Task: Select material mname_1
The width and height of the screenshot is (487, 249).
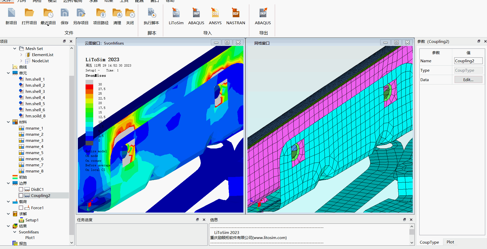Action: 34,128
